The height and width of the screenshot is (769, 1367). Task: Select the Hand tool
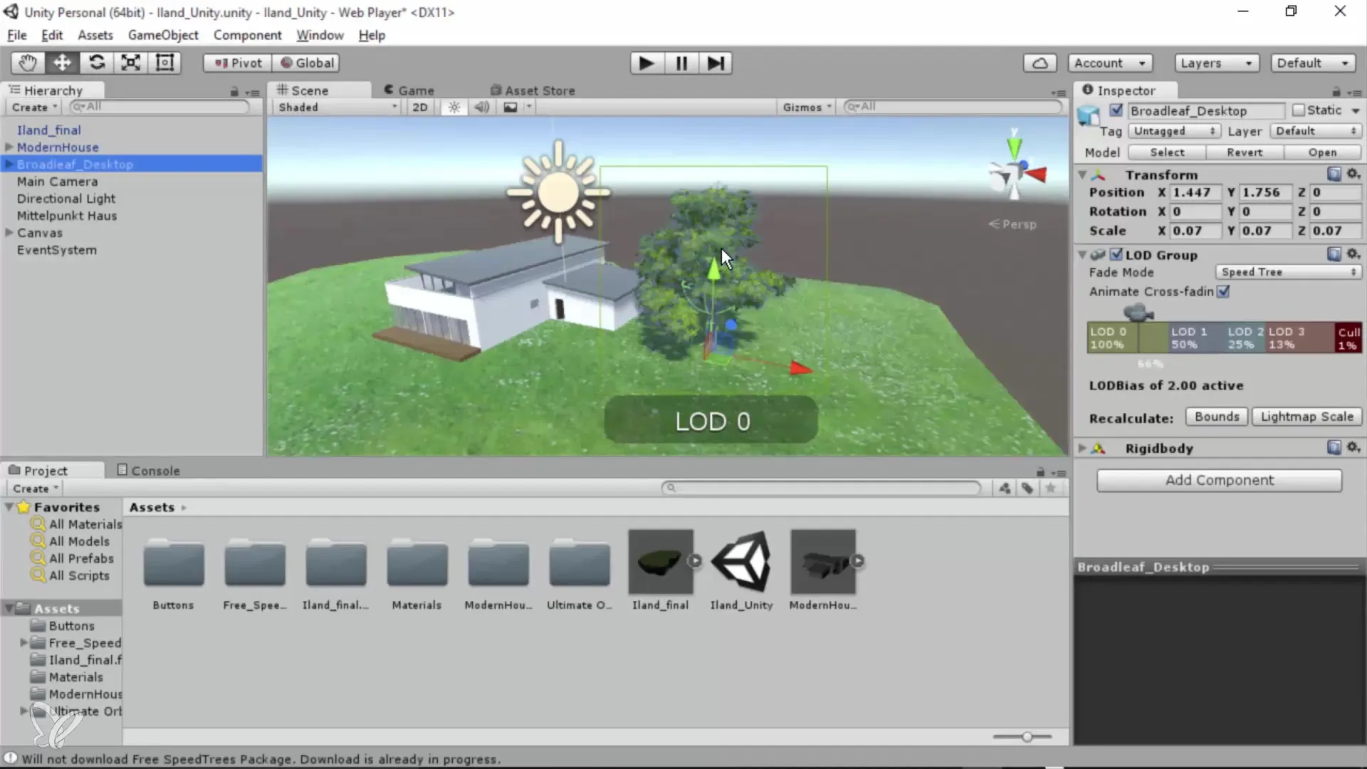point(28,63)
